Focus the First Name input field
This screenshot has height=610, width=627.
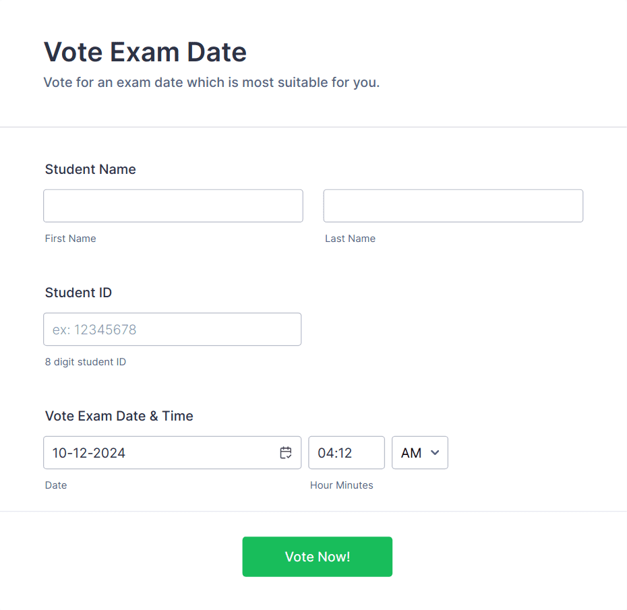[x=173, y=206]
